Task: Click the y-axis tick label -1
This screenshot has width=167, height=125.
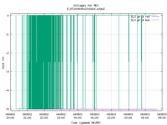Action: pos(7,34)
